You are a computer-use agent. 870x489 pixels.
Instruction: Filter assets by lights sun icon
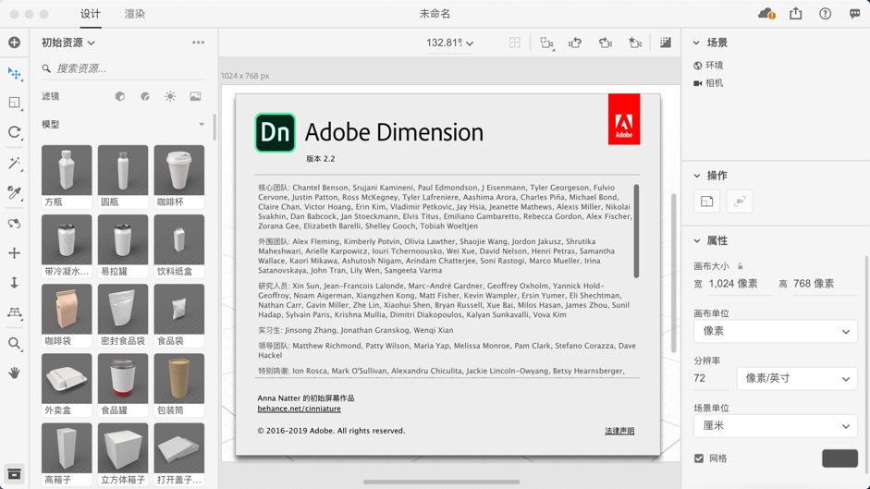point(170,96)
